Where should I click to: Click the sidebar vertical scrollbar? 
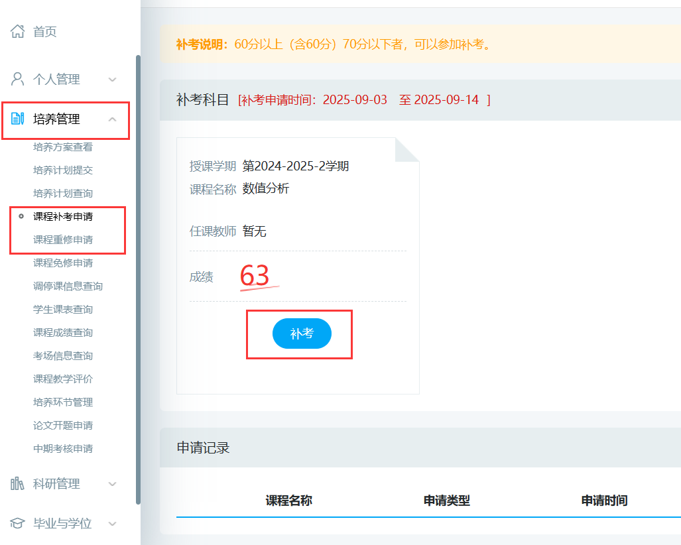[138, 278]
